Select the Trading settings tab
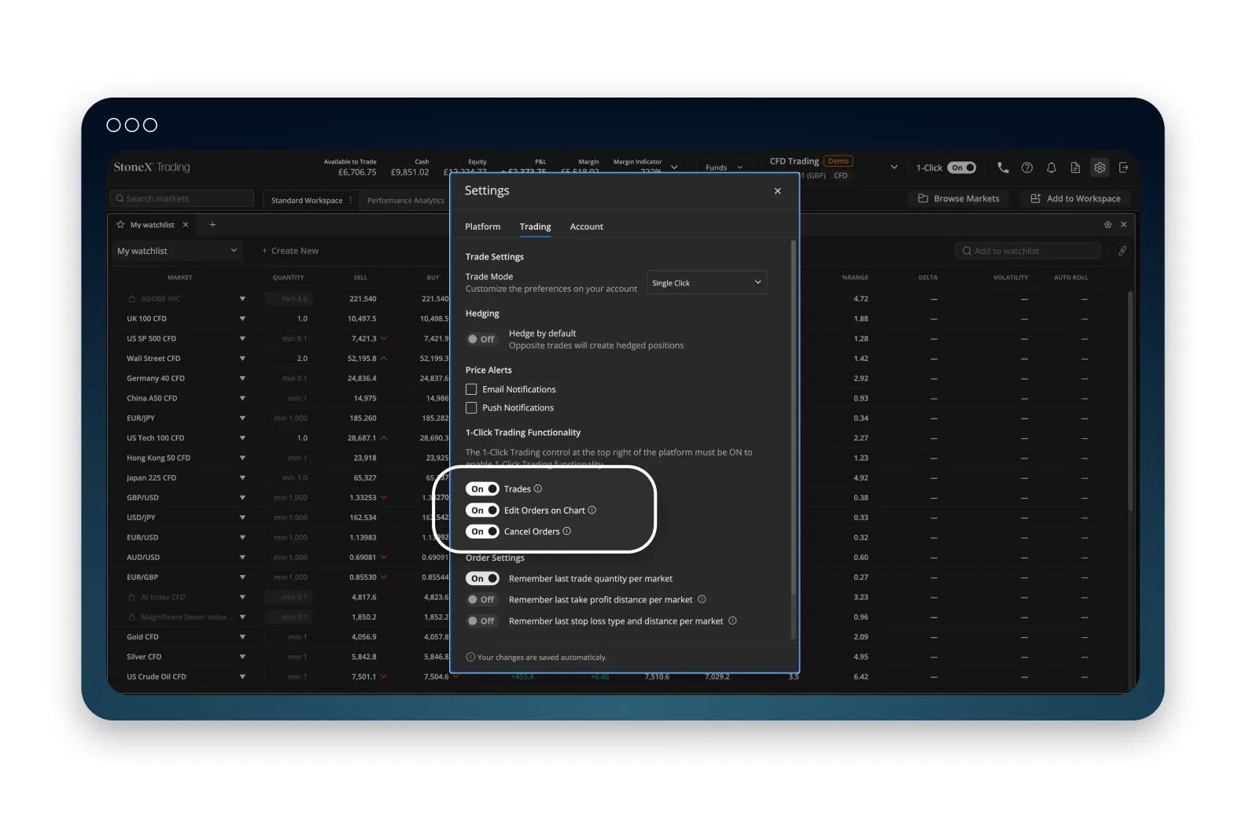Viewport: 1246px width, 818px height. 535,227
